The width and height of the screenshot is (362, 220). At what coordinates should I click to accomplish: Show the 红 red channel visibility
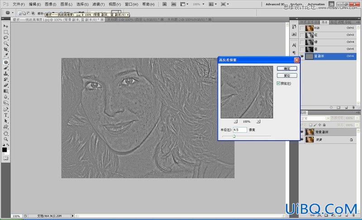302,35
